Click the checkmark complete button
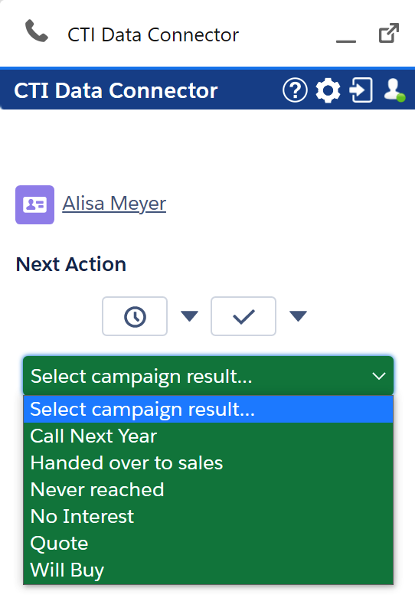The width and height of the screenshot is (415, 611). (x=243, y=316)
